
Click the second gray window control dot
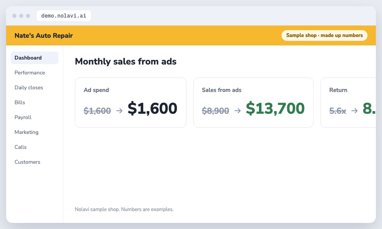(x=21, y=16)
